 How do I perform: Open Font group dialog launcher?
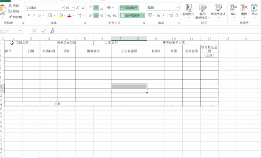pos(85,24)
